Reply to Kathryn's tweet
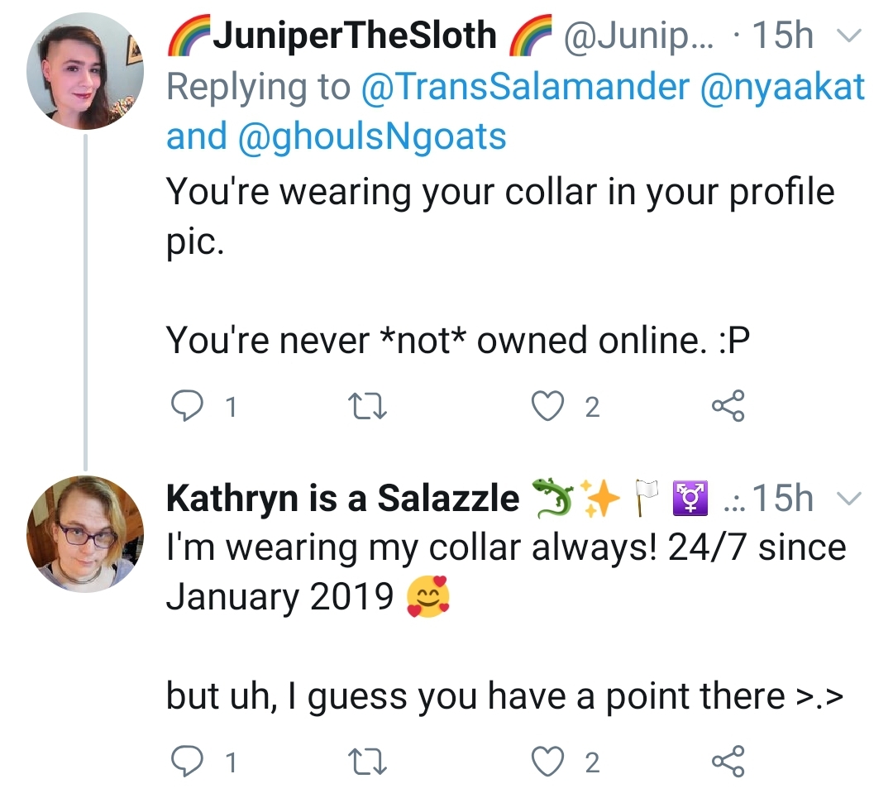Screen dimensions: 893x798 pos(187,762)
